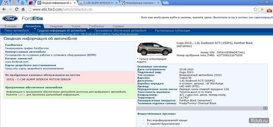The height and width of the screenshot is (127, 273).
Task: Click the 'Токсичн.выхл.V-го этапа' emission value
Action: pos(195,92)
